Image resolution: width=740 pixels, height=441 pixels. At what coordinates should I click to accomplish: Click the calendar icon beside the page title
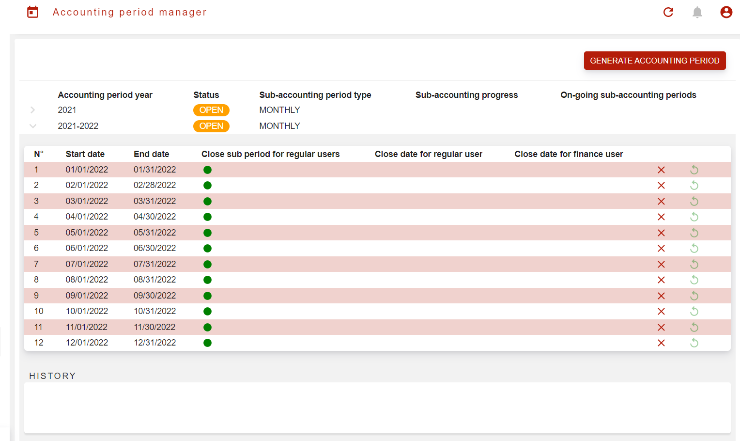(x=32, y=12)
